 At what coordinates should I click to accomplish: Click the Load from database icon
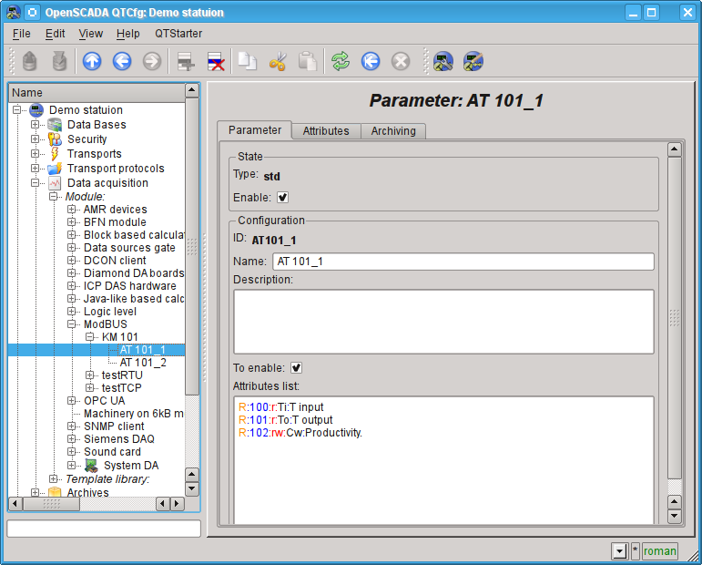click(x=30, y=61)
